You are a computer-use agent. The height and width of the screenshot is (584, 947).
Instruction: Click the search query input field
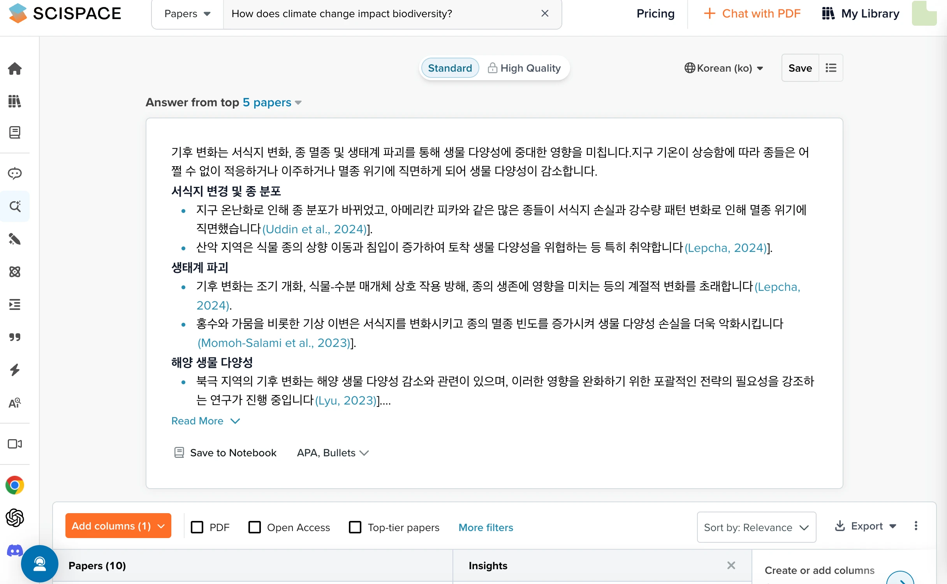click(382, 14)
